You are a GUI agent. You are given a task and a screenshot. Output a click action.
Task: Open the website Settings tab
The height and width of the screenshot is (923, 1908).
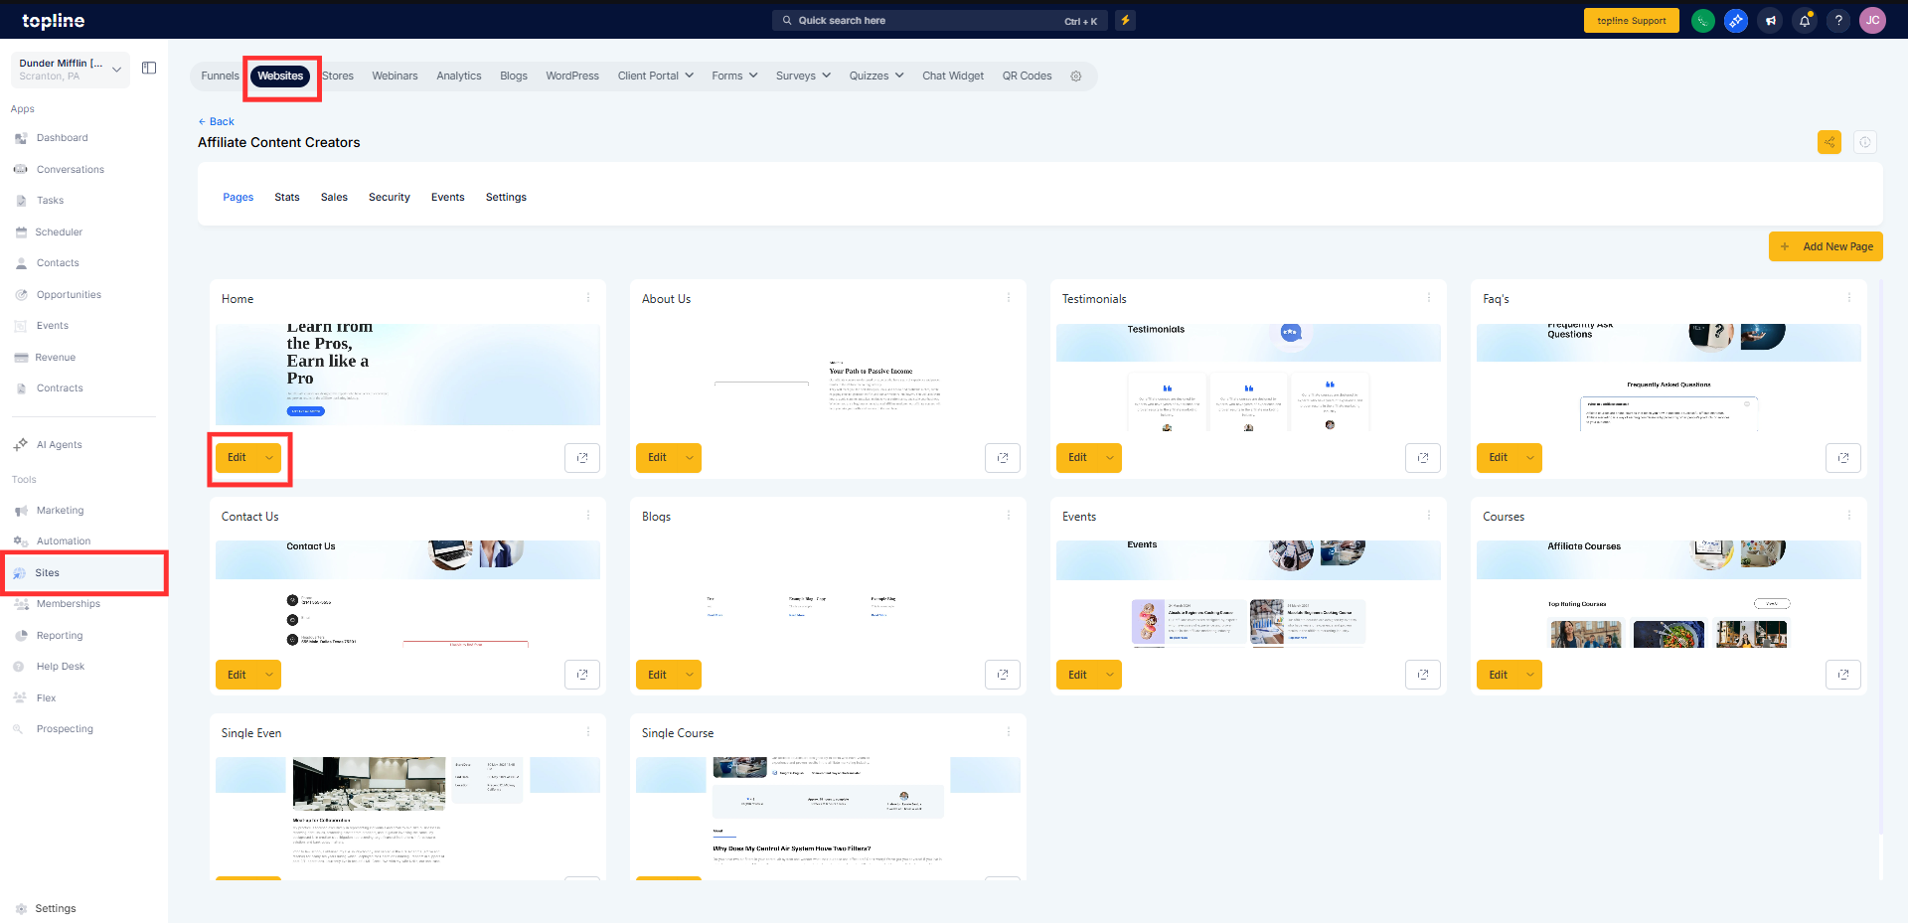coord(506,198)
